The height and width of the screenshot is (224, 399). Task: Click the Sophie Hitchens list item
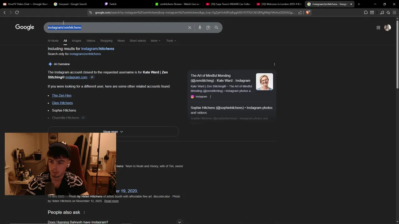64,110
